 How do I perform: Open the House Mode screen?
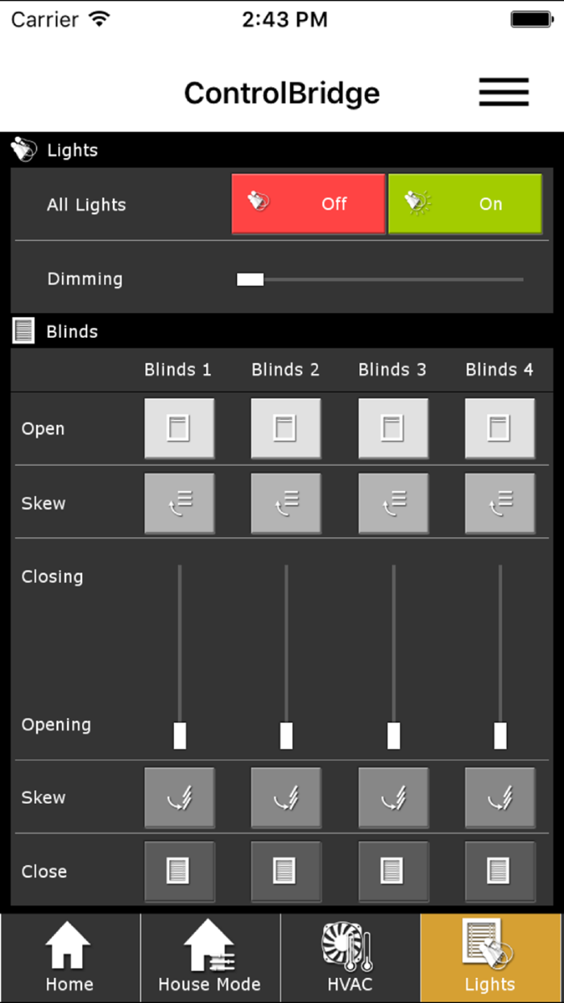click(x=209, y=958)
